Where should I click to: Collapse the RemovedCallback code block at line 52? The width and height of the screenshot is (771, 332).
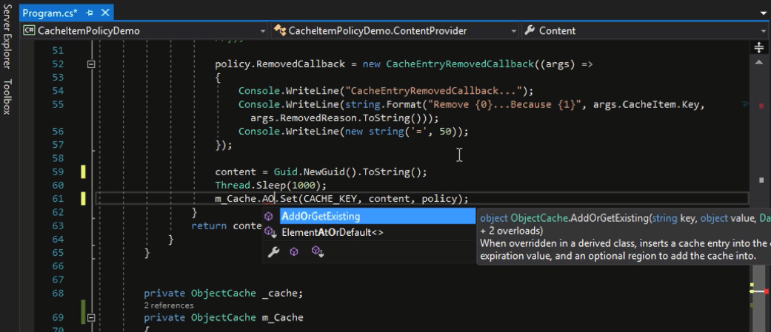[x=91, y=64]
